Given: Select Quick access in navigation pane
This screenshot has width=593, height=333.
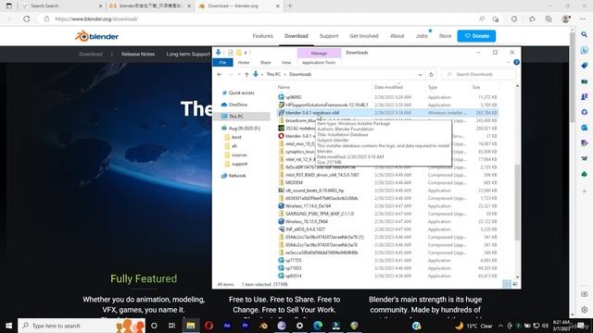Looking at the screenshot, I should [241, 92].
